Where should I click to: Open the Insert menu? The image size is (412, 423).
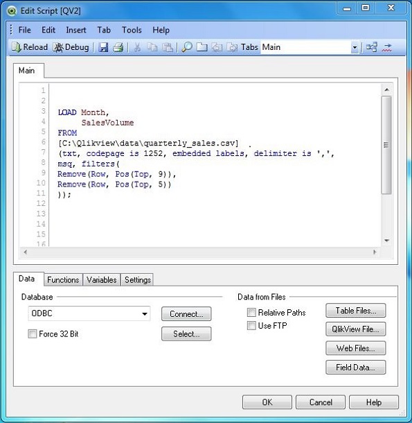coord(76,30)
